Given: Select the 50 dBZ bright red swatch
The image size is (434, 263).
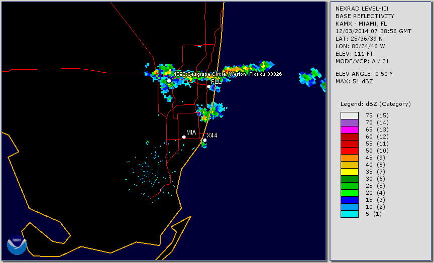Looking at the screenshot, I should pos(350,151).
